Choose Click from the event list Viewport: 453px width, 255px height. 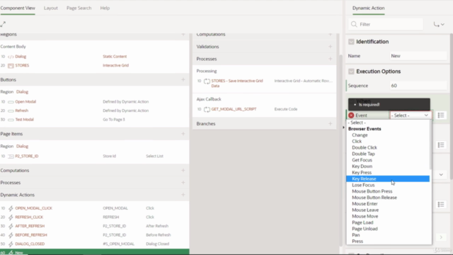[x=388, y=142]
